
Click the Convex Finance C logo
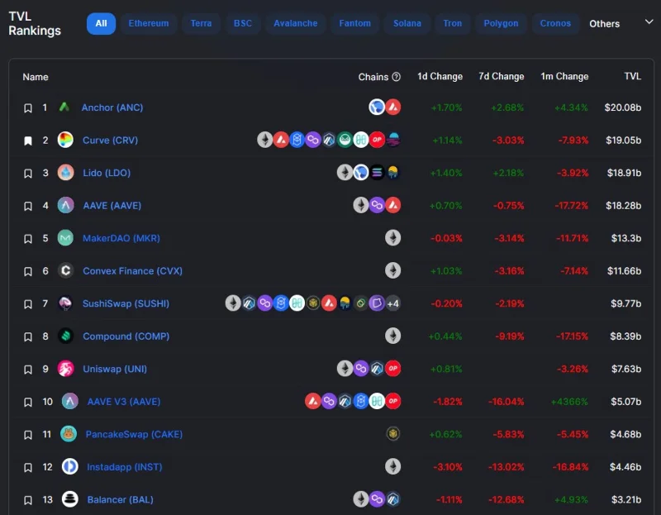point(65,270)
